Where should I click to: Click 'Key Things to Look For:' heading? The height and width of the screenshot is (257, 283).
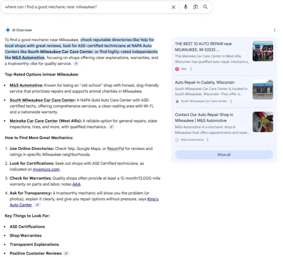[27, 216]
